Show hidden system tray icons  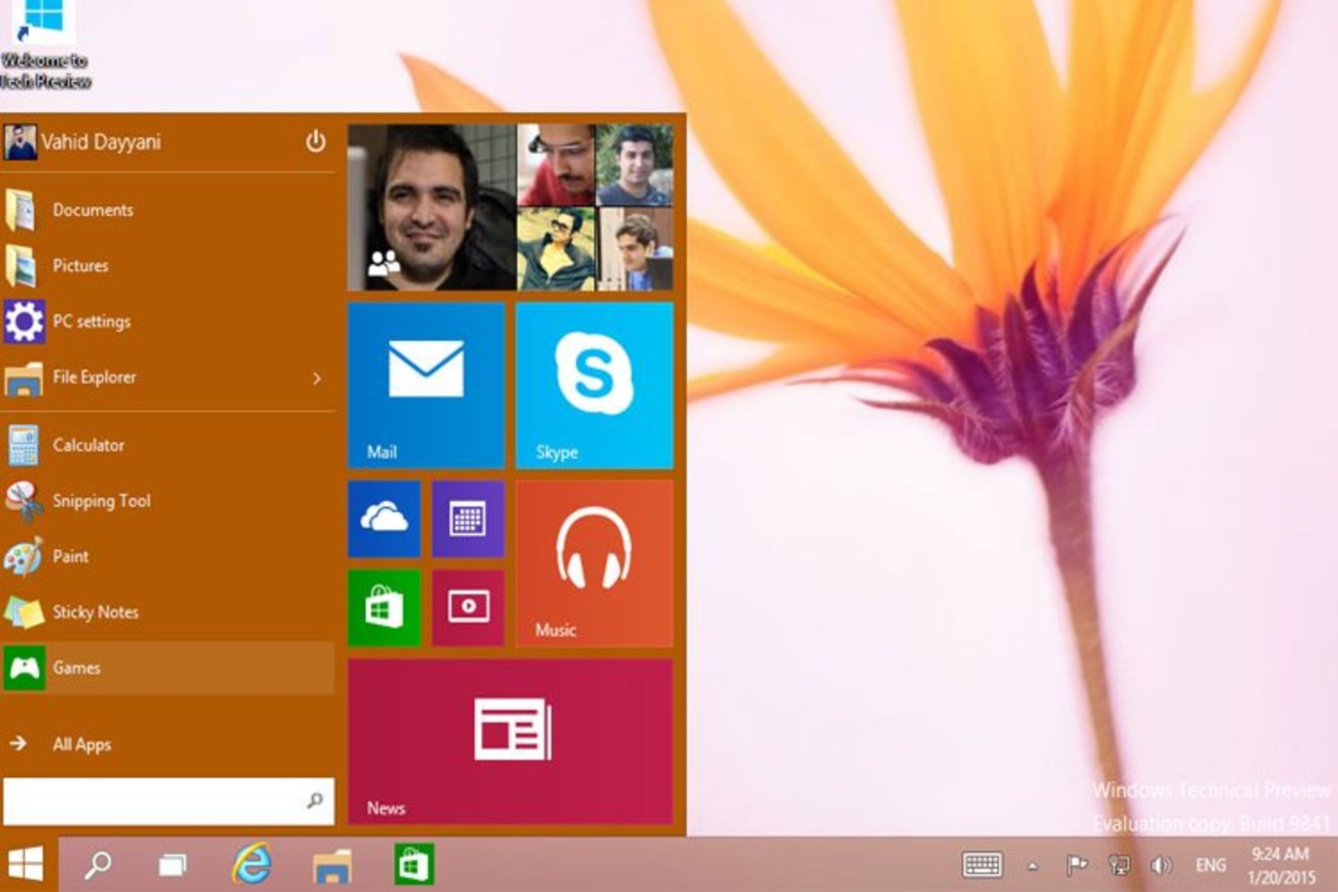[1033, 866]
